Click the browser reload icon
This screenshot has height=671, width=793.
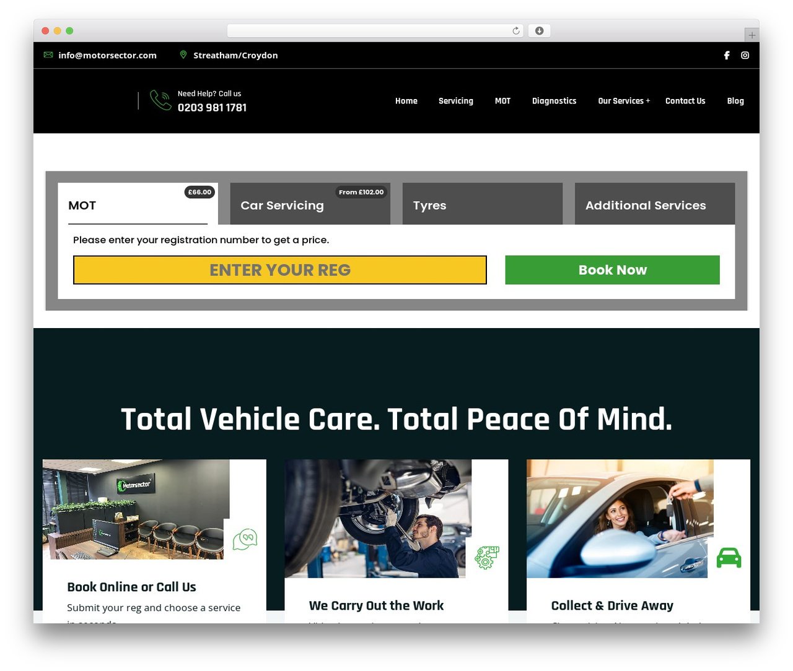tap(516, 31)
